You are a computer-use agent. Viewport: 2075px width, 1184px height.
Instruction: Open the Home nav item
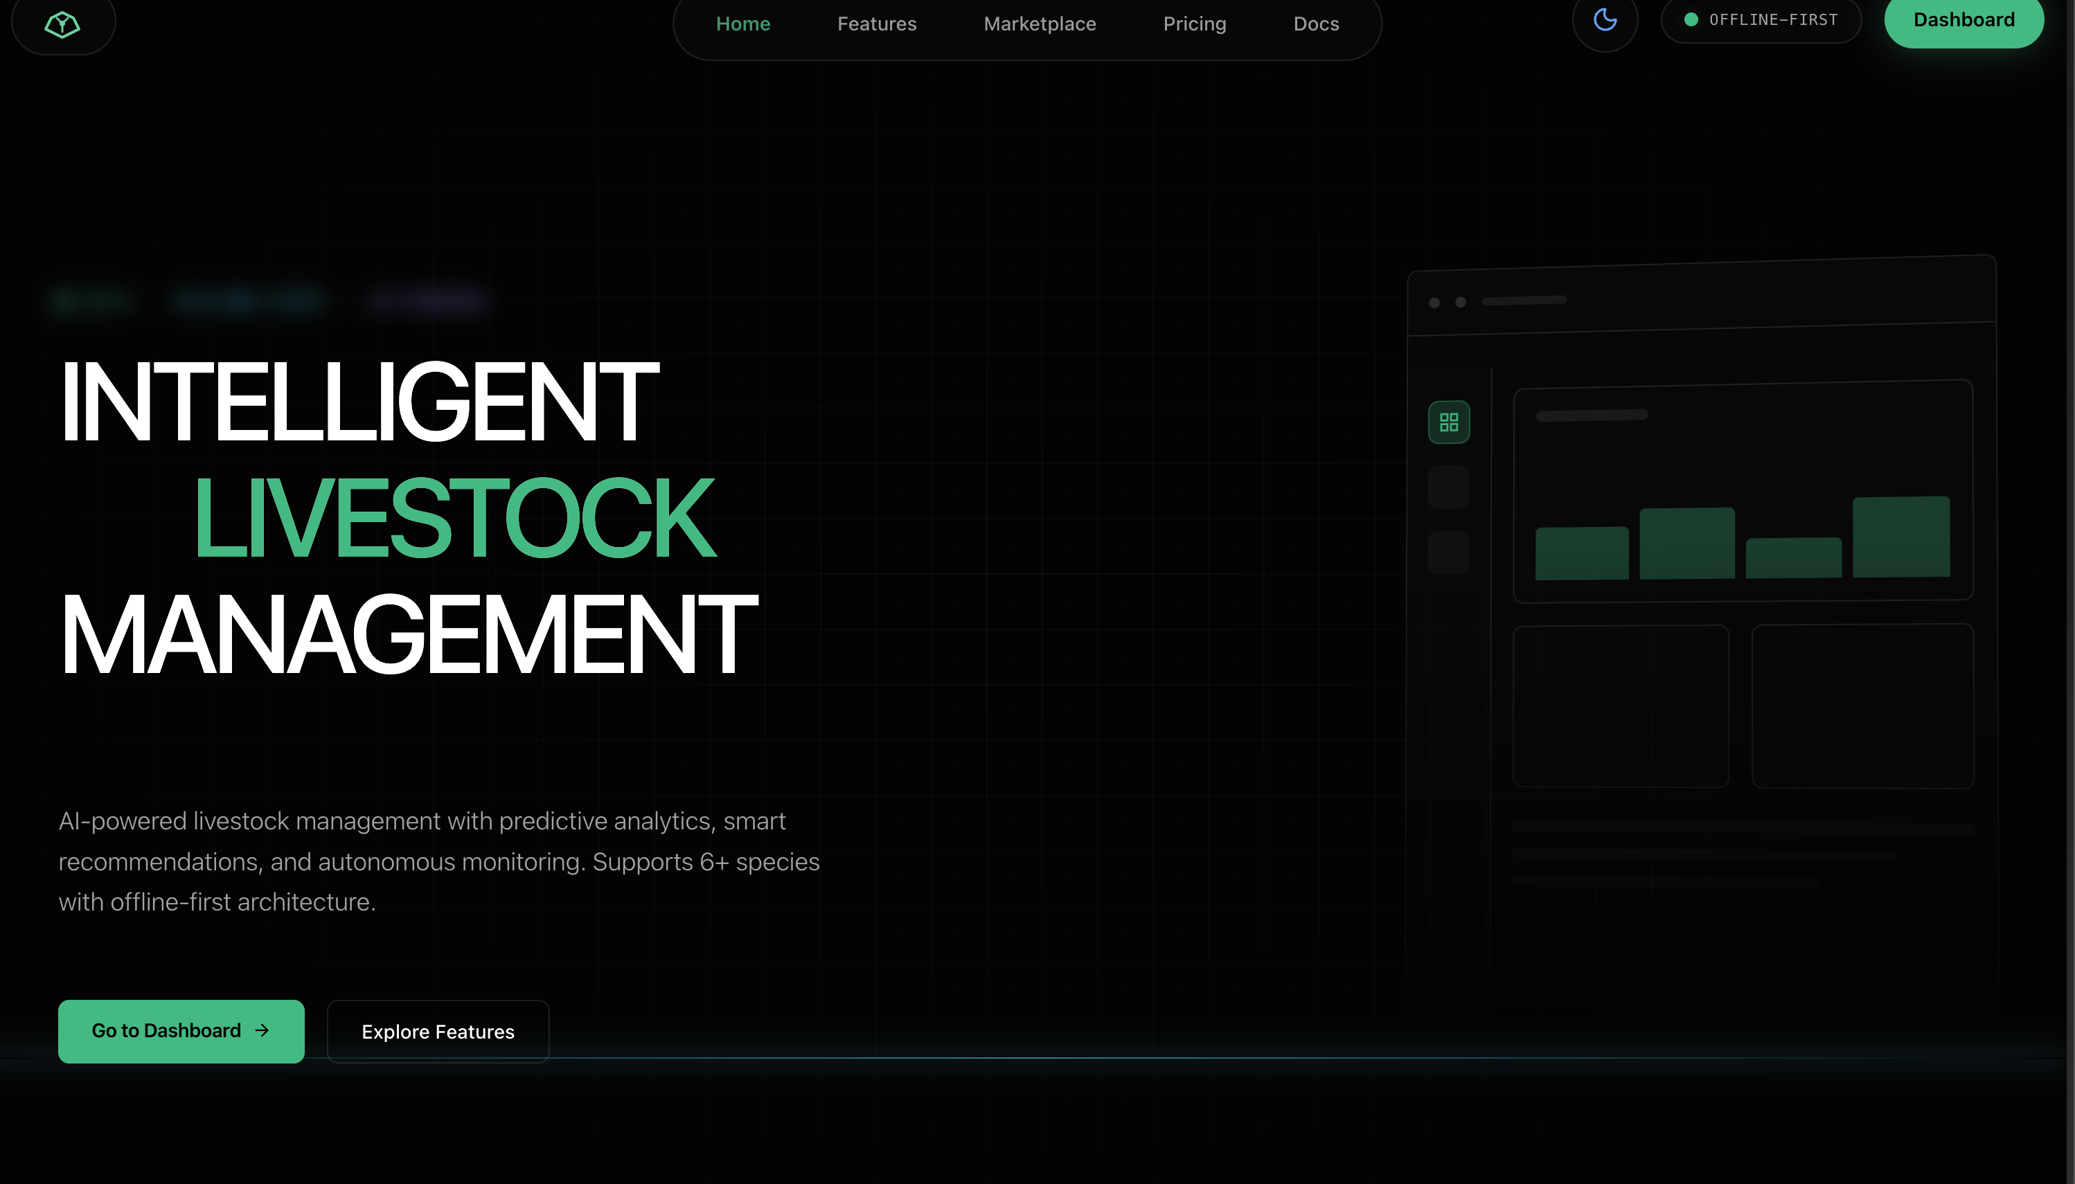tap(742, 24)
